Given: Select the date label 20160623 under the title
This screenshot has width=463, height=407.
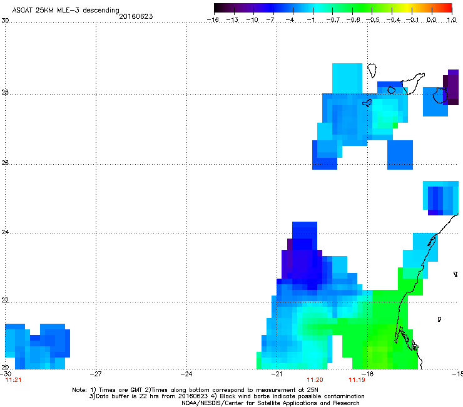Looking at the screenshot, I should click(136, 16).
